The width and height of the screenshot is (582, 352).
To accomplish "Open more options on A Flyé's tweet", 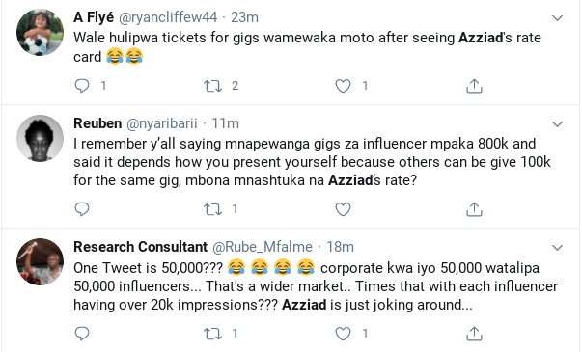I will pyautogui.click(x=557, y=17).
